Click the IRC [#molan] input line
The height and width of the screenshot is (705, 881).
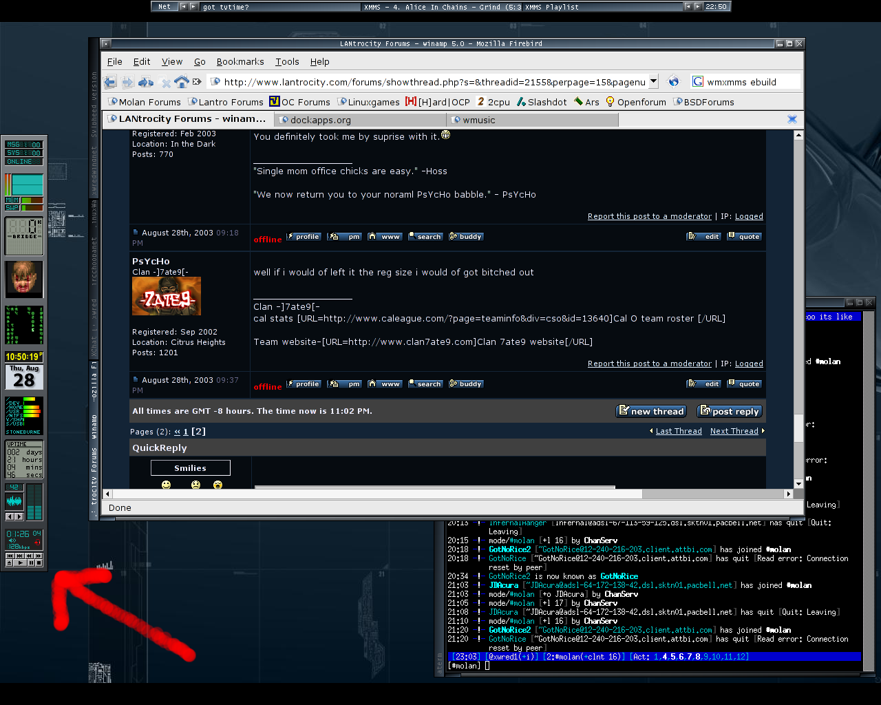coord(654,666)
